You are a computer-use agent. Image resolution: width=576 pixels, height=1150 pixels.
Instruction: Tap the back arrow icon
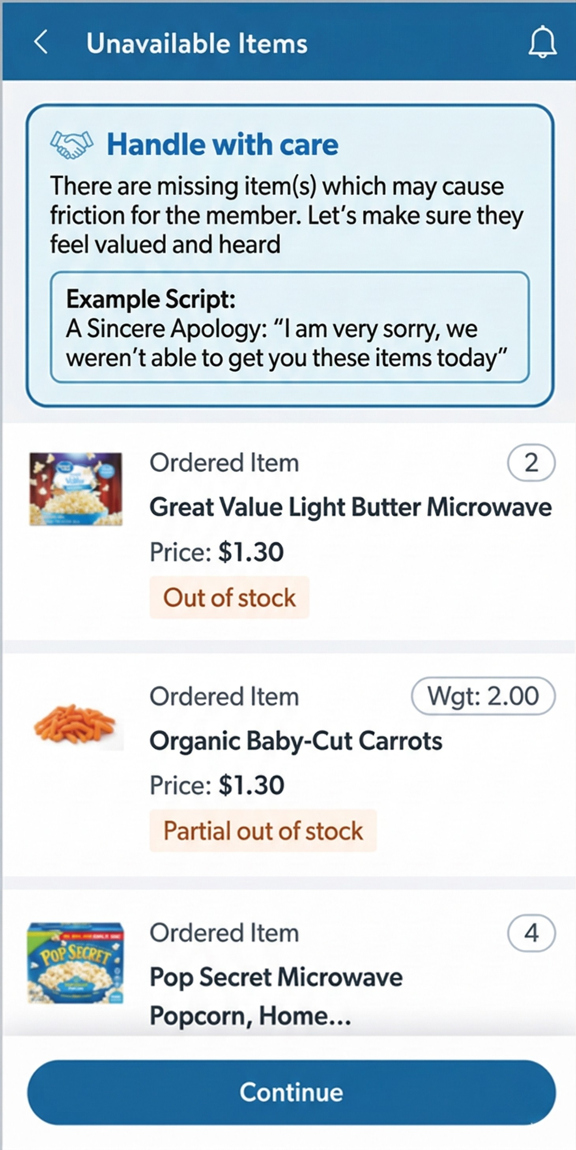tap(41, 42)
